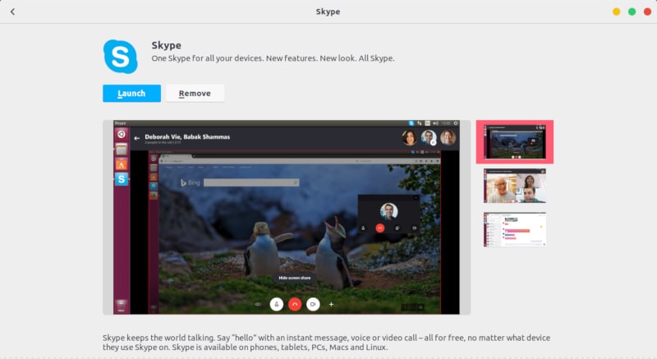Click the 'Skype keeps the world talking' description

(x=326, y=343)
